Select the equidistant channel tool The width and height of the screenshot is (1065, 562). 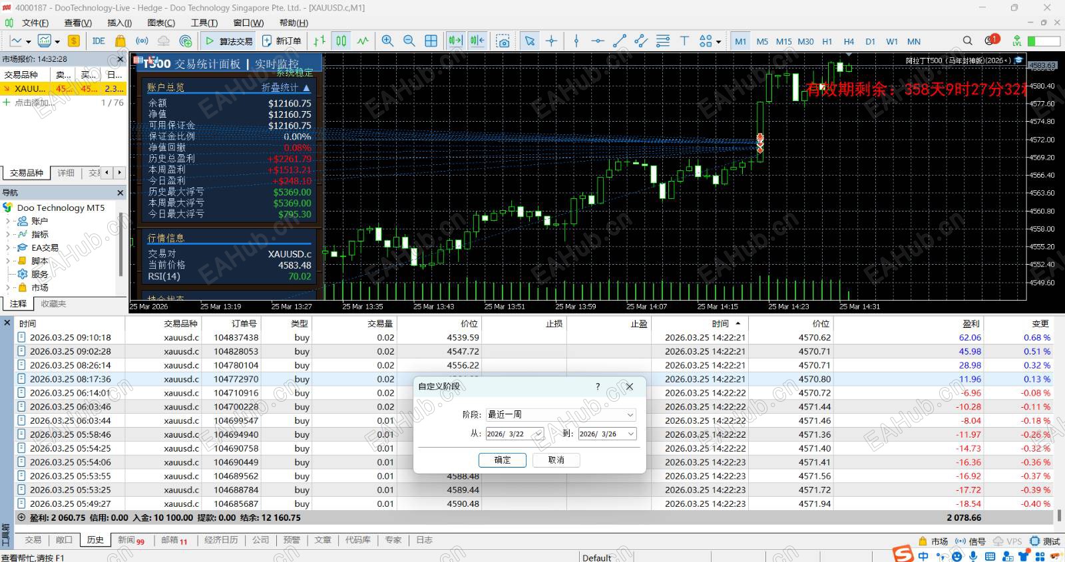[x=641, y=41]
